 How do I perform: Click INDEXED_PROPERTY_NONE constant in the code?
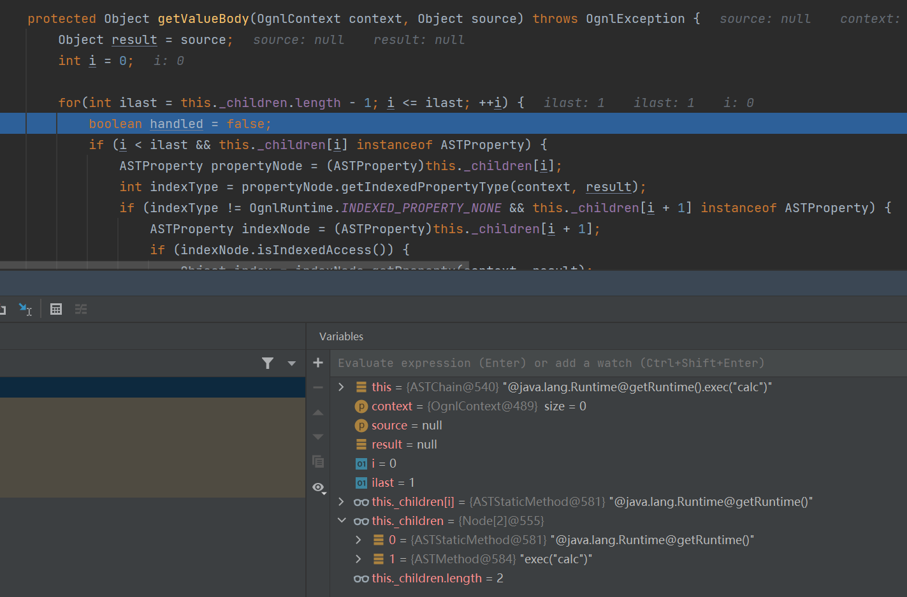pyautogui.click(x=421, y=208)
